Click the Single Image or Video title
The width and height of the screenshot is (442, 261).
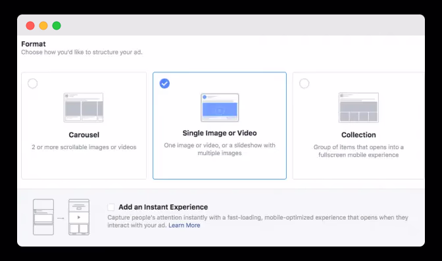(x=220, y=133)
